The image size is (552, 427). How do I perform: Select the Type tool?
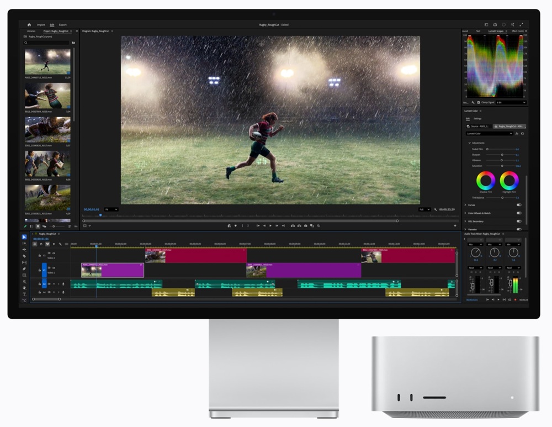24,294
